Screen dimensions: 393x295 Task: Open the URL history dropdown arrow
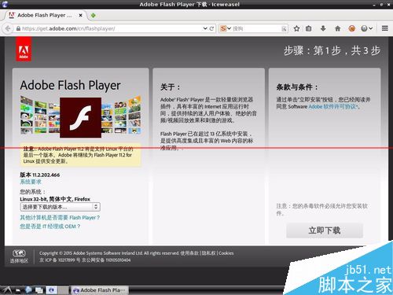click(x=205, y=28)
